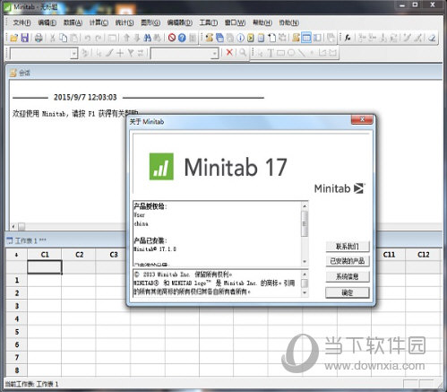Click license info box scroll-up arrow
Screen dimensions: 447x392
click(x=305, y=206)
